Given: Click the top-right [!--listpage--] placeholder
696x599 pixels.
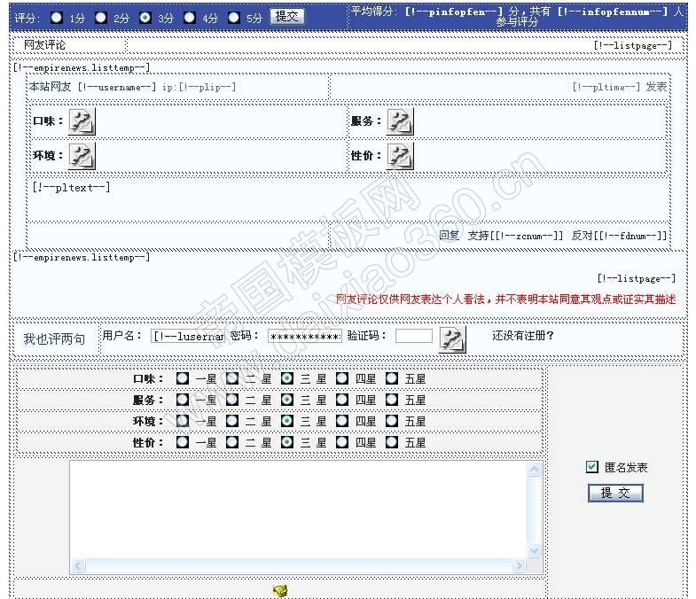Looking at the screenshot, I should pos(633,45).
